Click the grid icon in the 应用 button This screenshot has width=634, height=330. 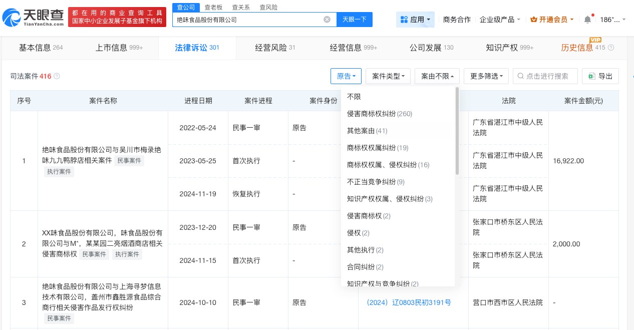pos(405,20)
